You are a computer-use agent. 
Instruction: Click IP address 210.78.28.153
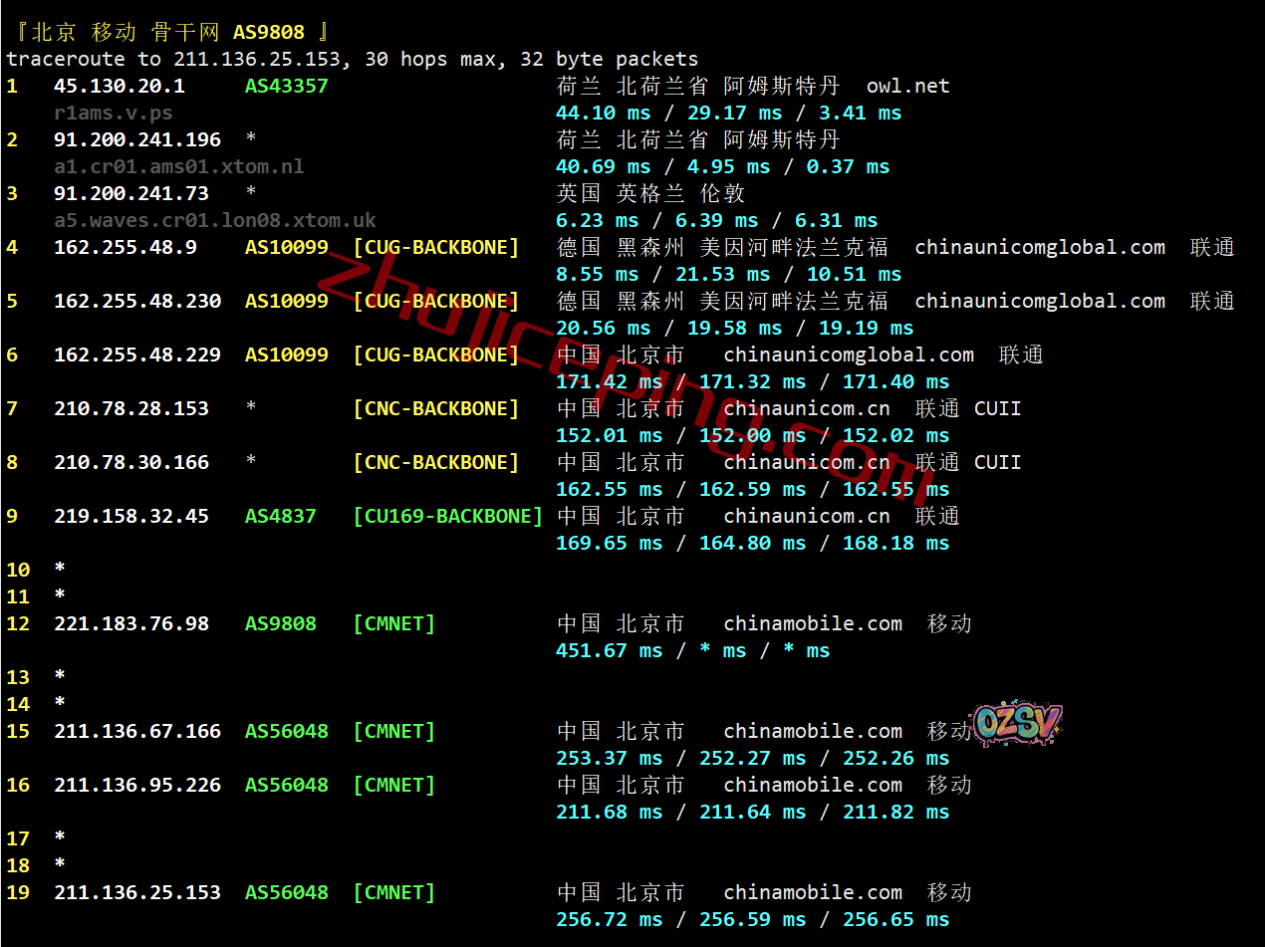tap(130, 409)
